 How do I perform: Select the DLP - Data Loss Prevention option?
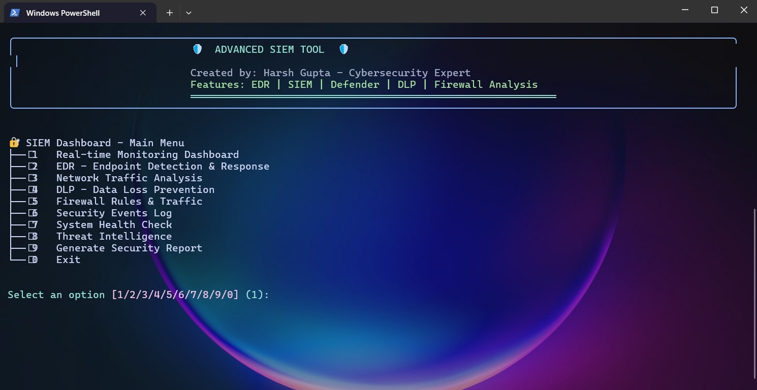tap(136, 189)
